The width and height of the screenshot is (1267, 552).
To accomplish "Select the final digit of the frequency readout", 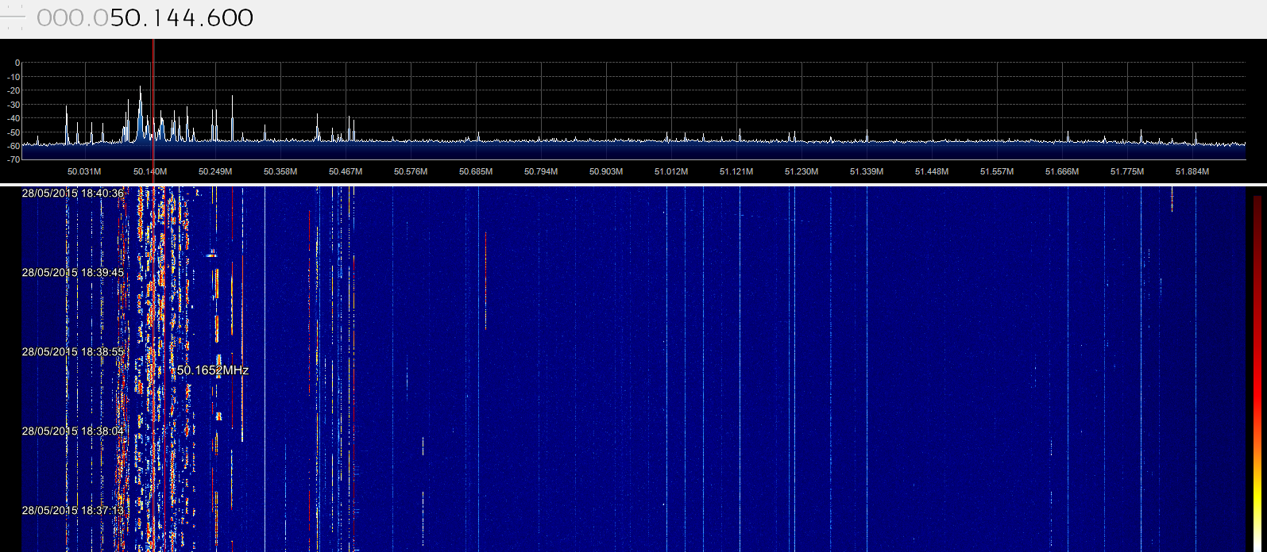I will [x=245, y=17].
